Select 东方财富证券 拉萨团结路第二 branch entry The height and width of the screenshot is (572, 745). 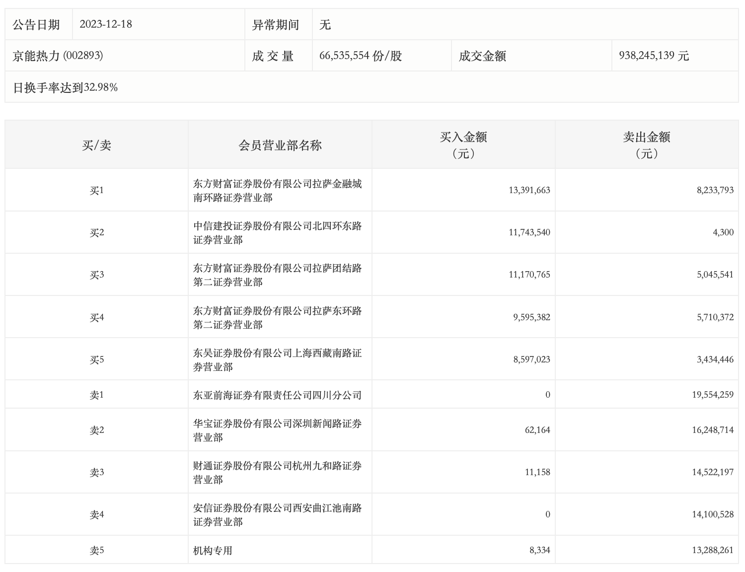(x=277, y=275)
